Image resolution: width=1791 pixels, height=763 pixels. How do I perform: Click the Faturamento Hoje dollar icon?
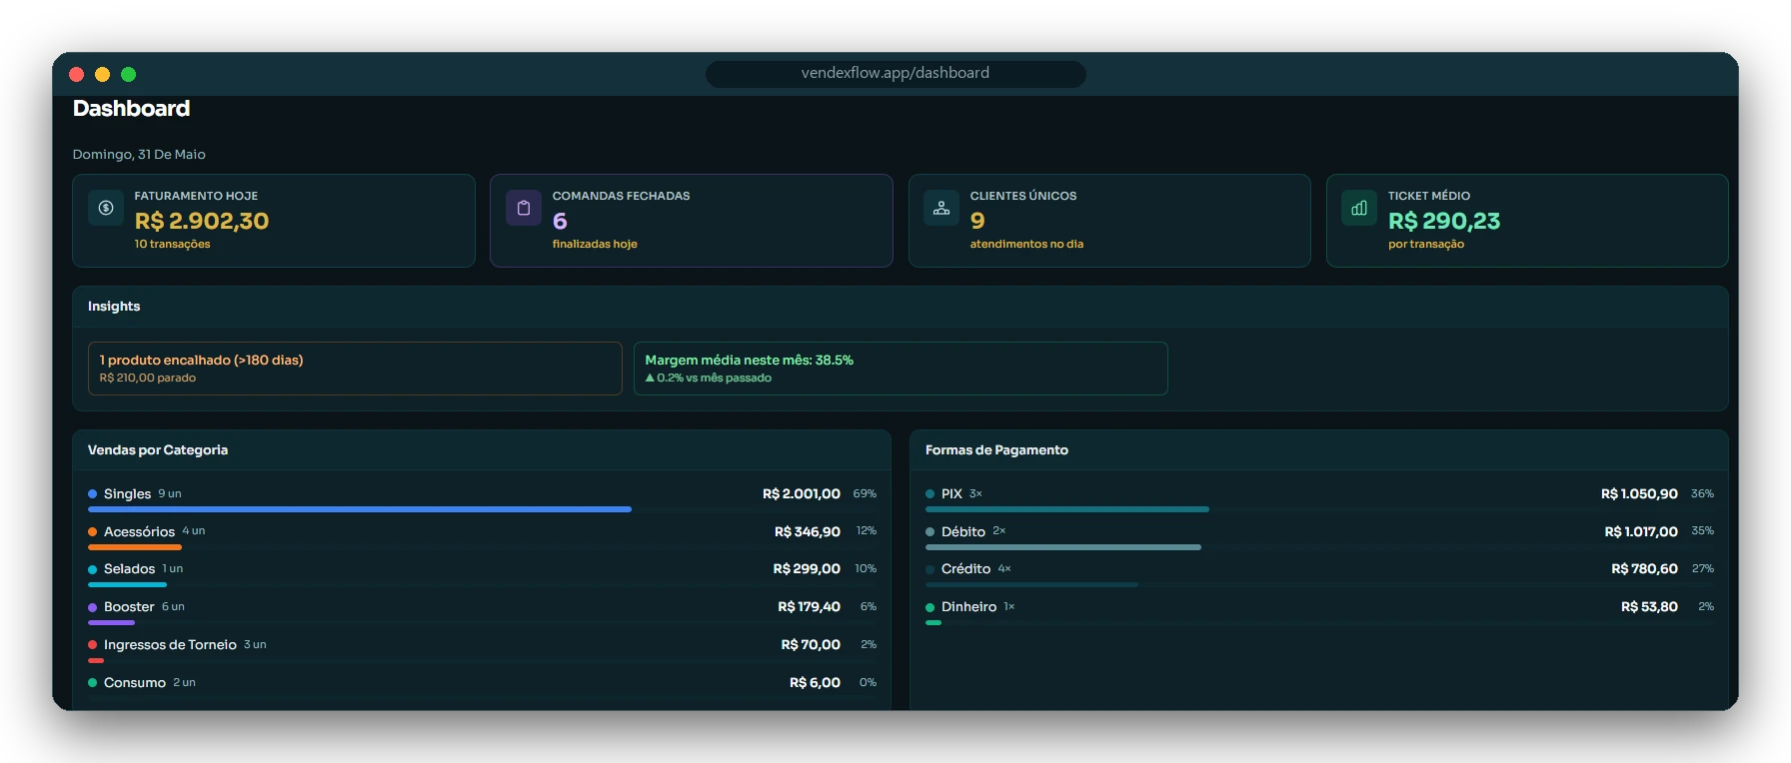click(106, 208)
